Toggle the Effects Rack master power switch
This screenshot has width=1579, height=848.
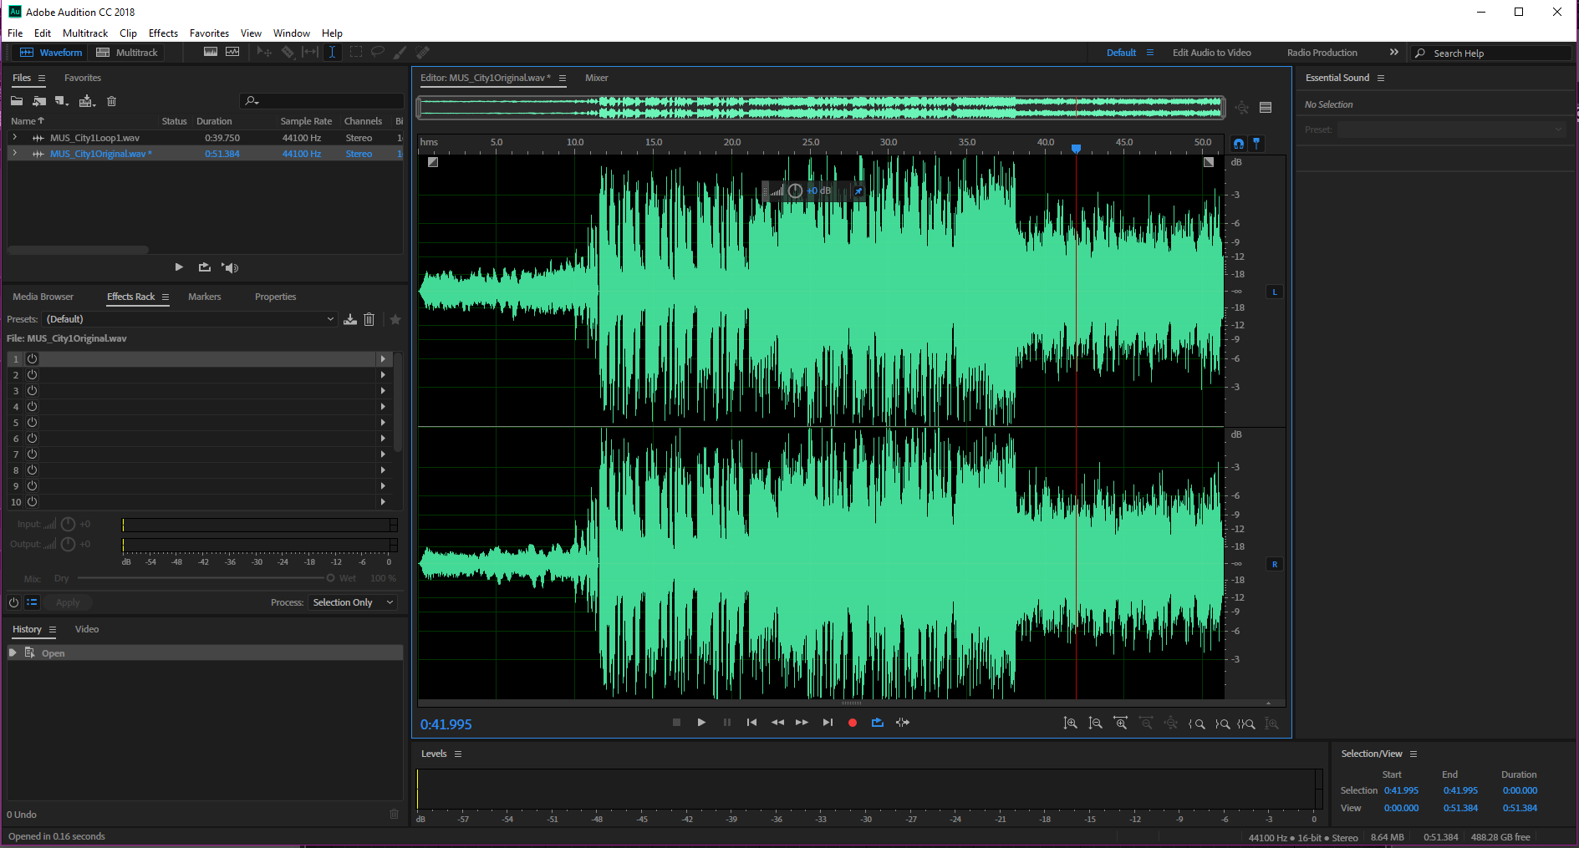(x=13, y=602)
